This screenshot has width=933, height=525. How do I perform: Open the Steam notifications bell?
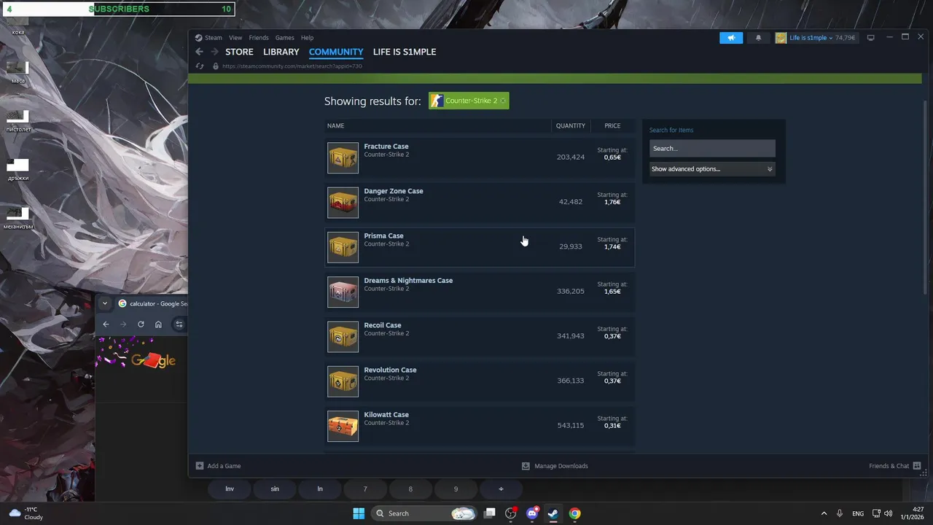758,38
